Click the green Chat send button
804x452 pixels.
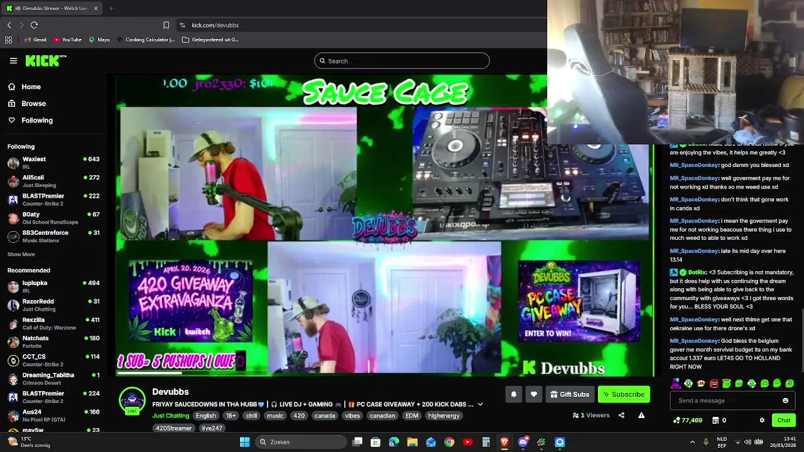click(x=783, y=421)
